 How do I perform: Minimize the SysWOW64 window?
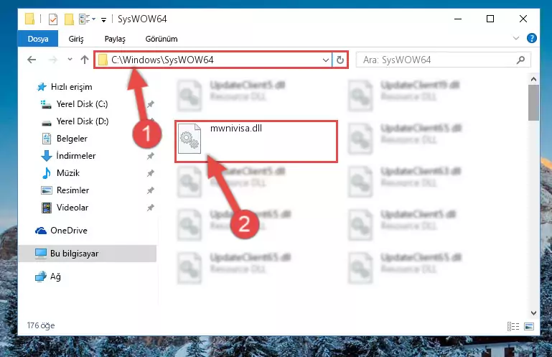coord(458,19)
